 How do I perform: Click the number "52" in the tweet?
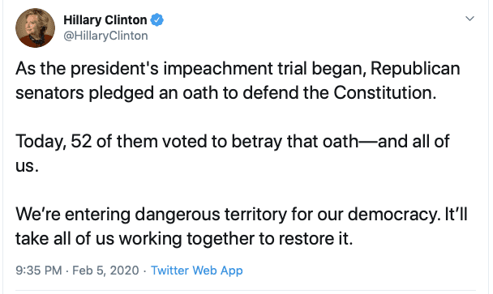click(81, 142)
